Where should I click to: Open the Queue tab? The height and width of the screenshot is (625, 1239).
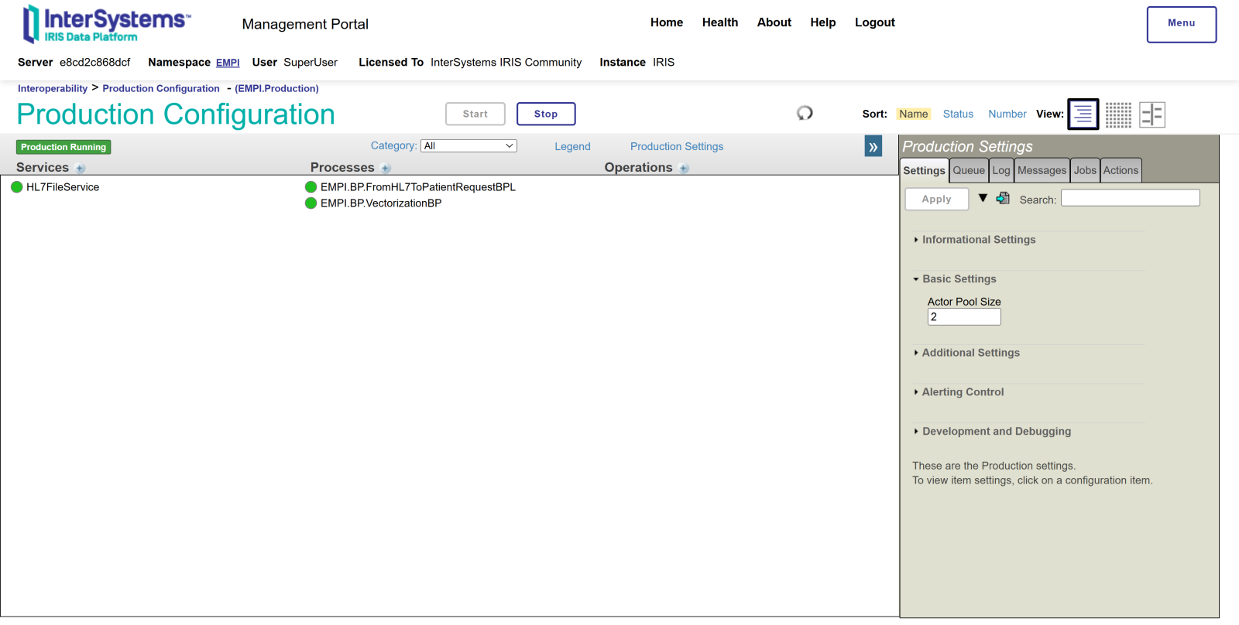[x=969, y=170]
